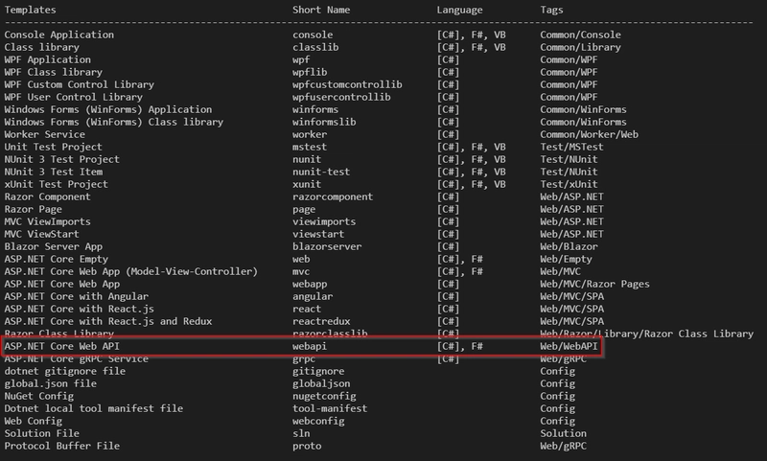Click 'nunit-test' short name
Image resolution: width=767 pixels, height=461 pixels.
(321, 173)
